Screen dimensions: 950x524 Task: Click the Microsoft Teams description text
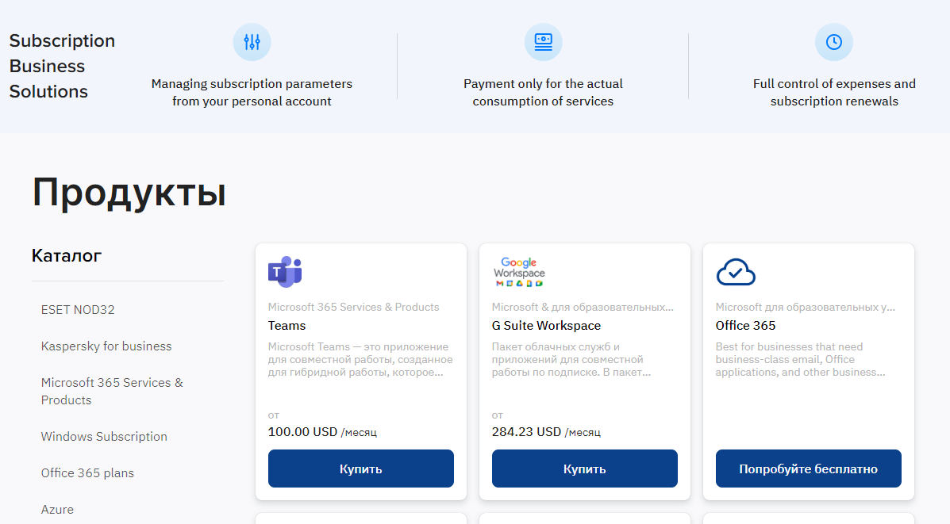point(360,359)
